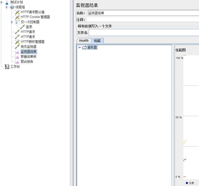Image resolution: width=199 pixels, height=186 pixels.
Task: Click the 50 % axis label
Action: [x=179, y=117]
